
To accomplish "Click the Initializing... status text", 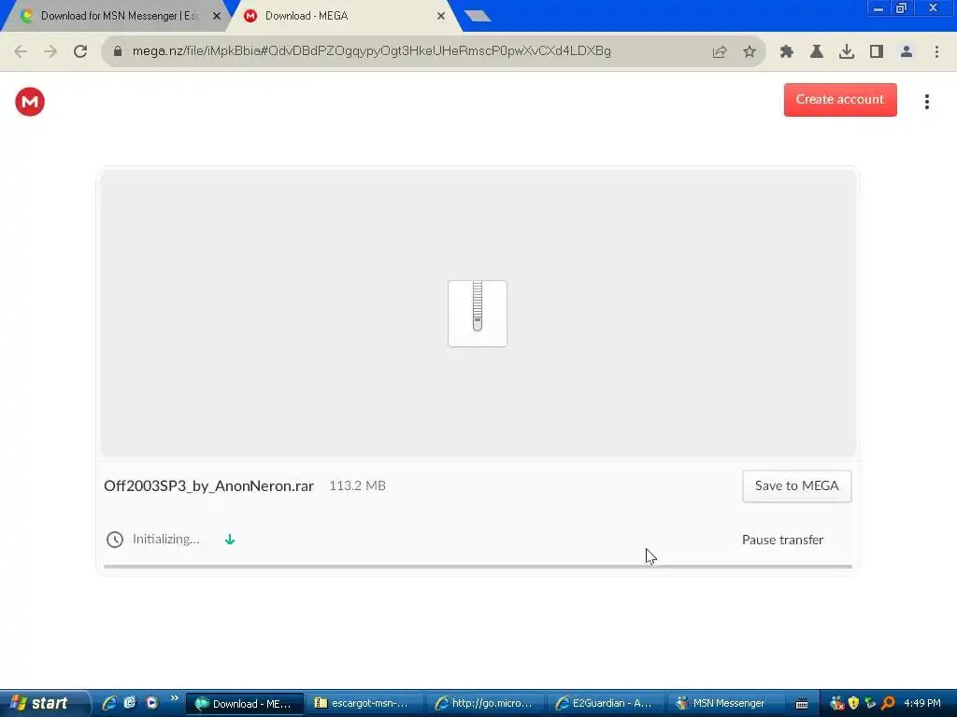I will (166, 539).
